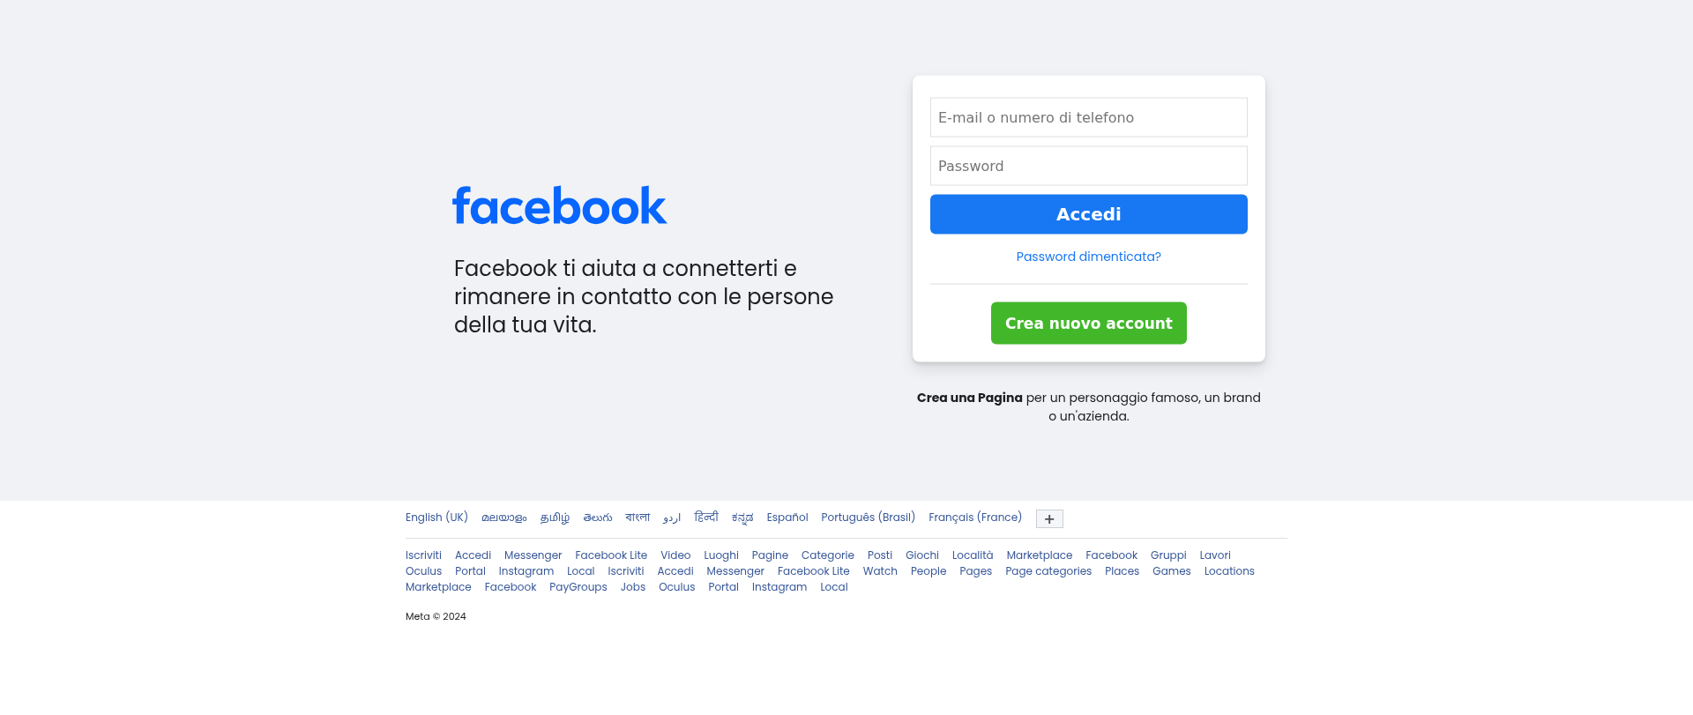Focus the E-mail o numero di telefono field
This screenshot has width=1693, height=715.
pos(1088,117)
